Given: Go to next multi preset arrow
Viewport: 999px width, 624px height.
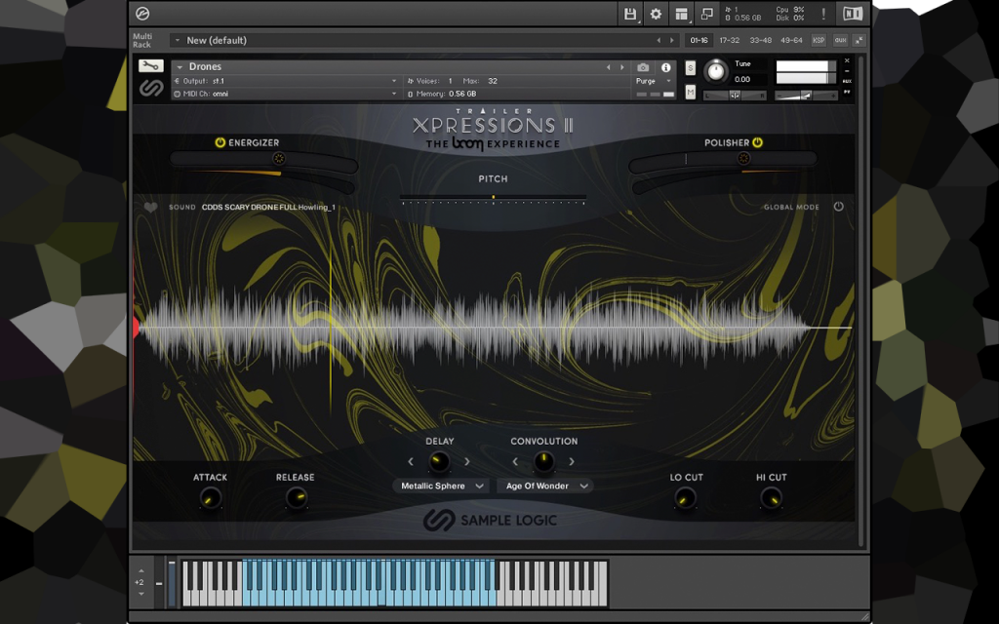Looking at the screenshot, I should pos(671,40).
